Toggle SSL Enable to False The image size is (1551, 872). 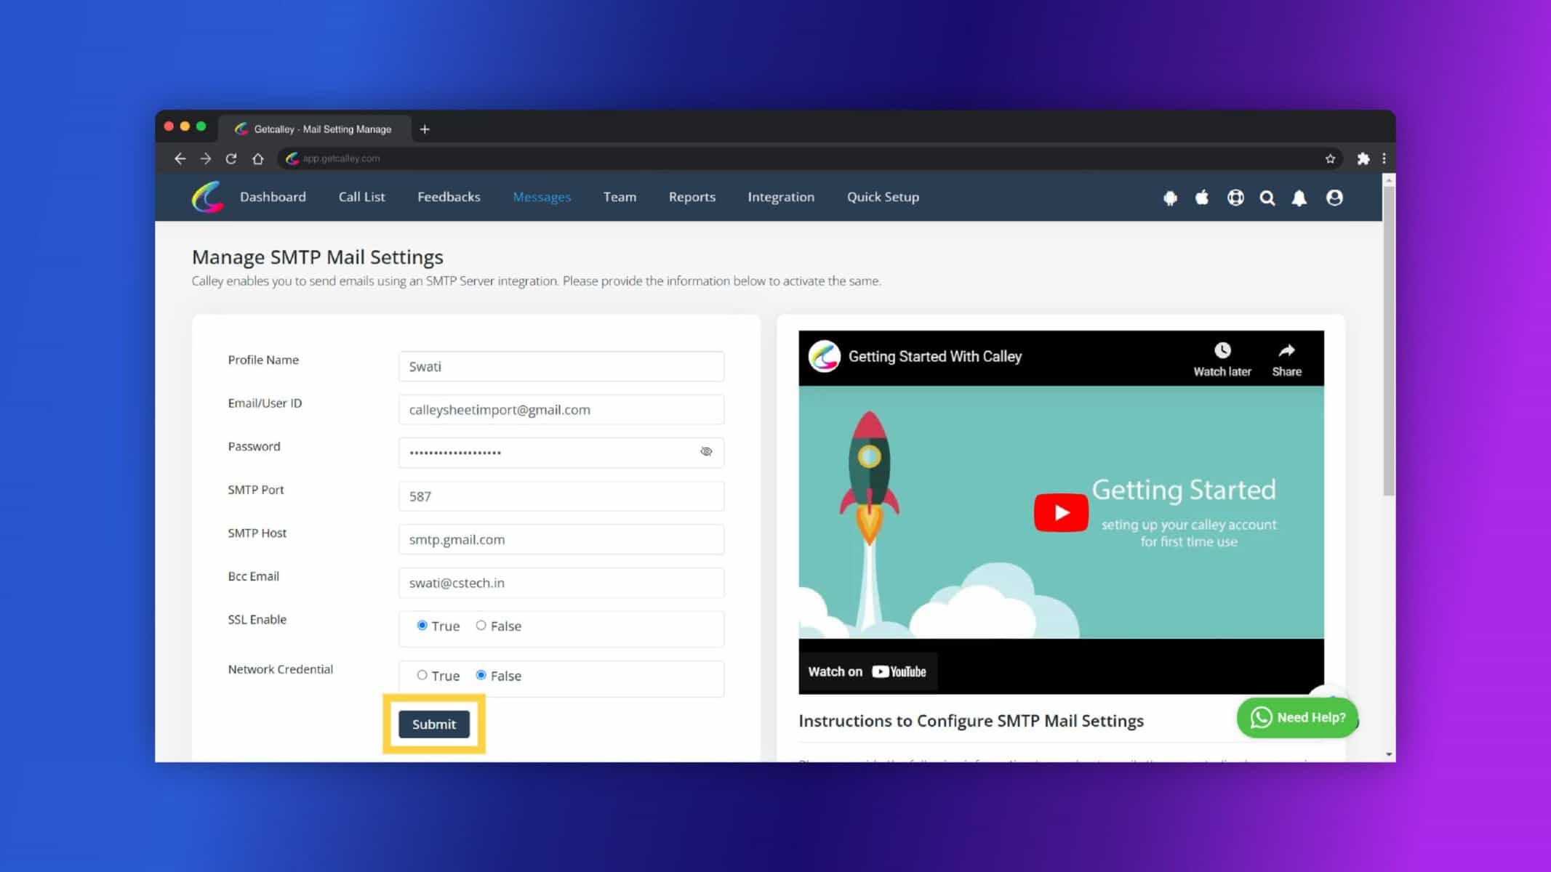(x=481, y=625)
